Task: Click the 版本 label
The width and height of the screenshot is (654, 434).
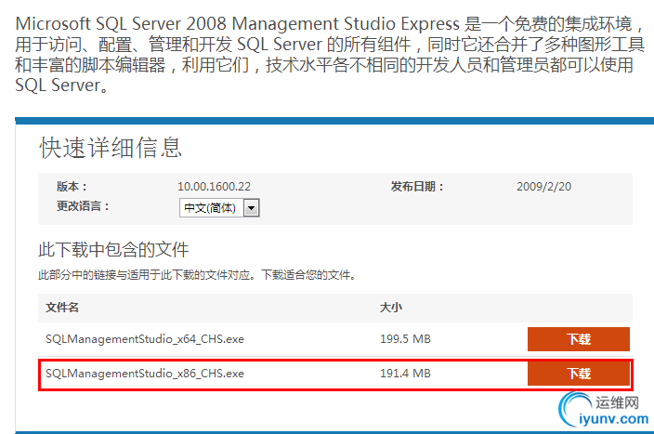Action: click(72, 187)
